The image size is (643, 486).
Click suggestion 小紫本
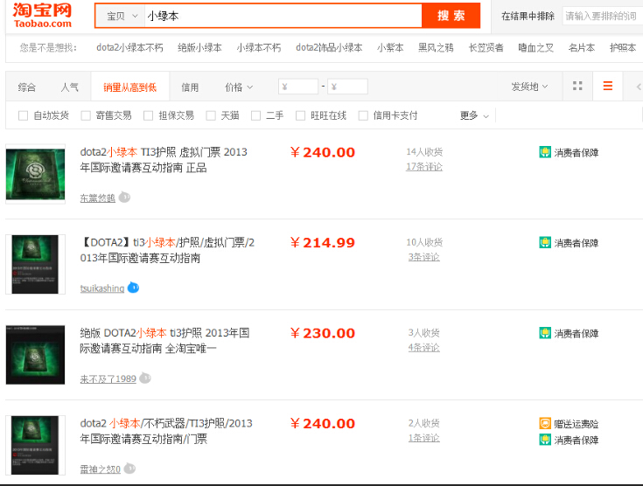390,47
